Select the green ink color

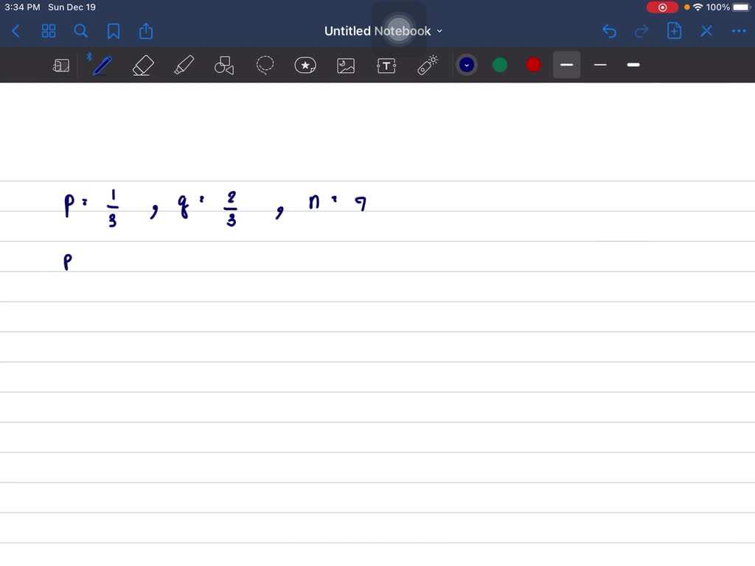(500, 65)
